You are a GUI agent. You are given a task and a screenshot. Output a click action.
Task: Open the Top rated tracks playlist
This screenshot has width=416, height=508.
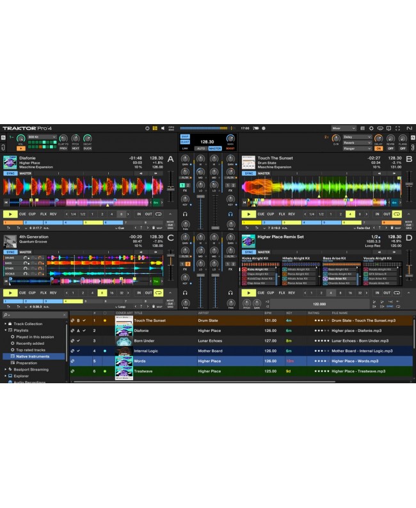[31, 350]
